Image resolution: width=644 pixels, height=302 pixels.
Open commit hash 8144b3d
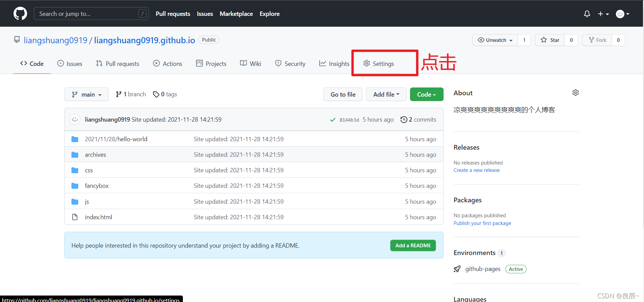tap(349, 120)
